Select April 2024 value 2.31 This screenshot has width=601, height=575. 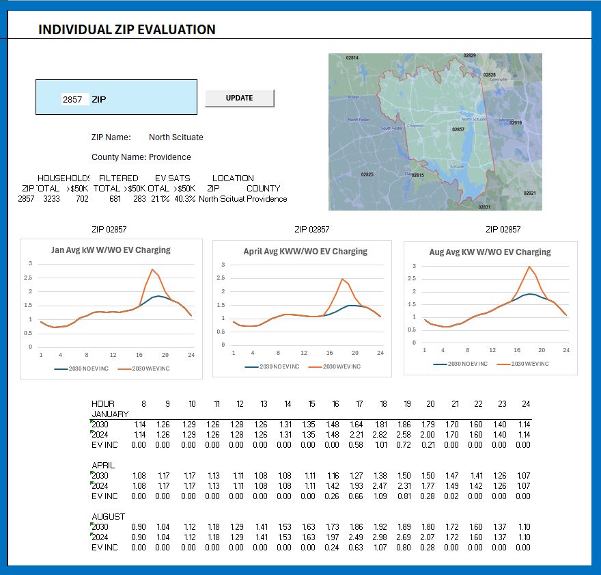coord(404,486)
